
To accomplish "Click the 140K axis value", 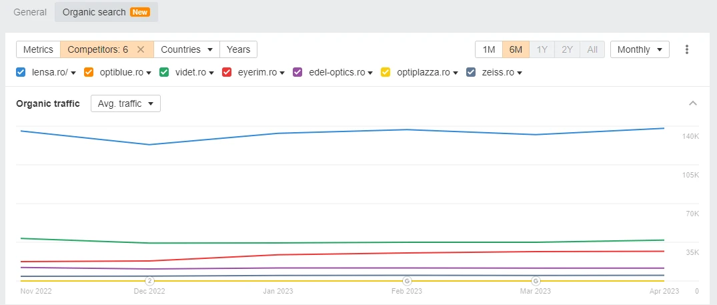I will [690, 136].
